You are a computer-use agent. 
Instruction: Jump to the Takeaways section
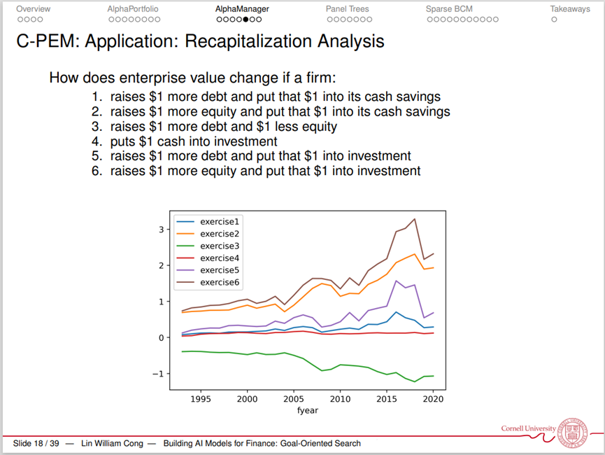[570, 9]
